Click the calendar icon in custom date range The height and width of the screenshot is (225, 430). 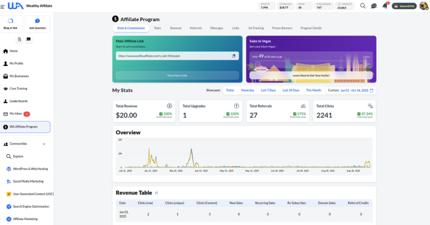(372, 90)
